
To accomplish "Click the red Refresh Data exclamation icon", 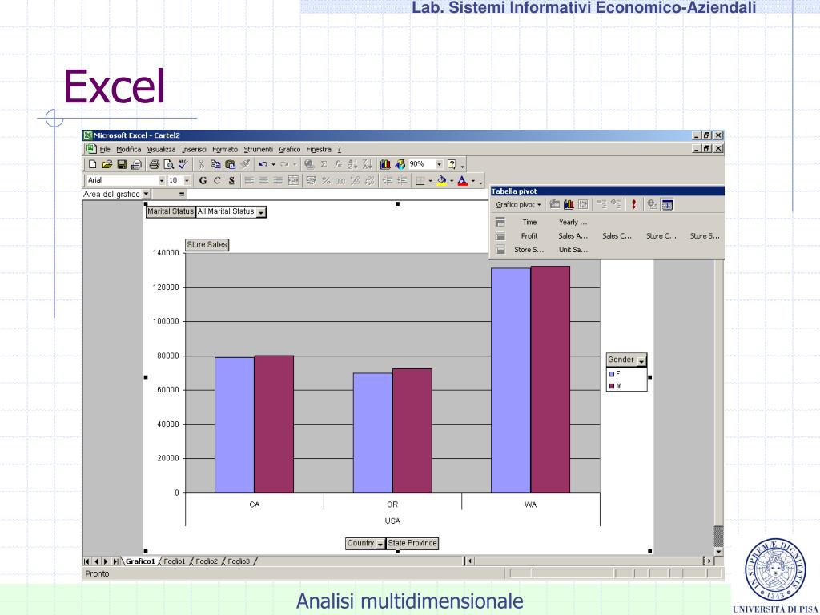I will (634, 204).
